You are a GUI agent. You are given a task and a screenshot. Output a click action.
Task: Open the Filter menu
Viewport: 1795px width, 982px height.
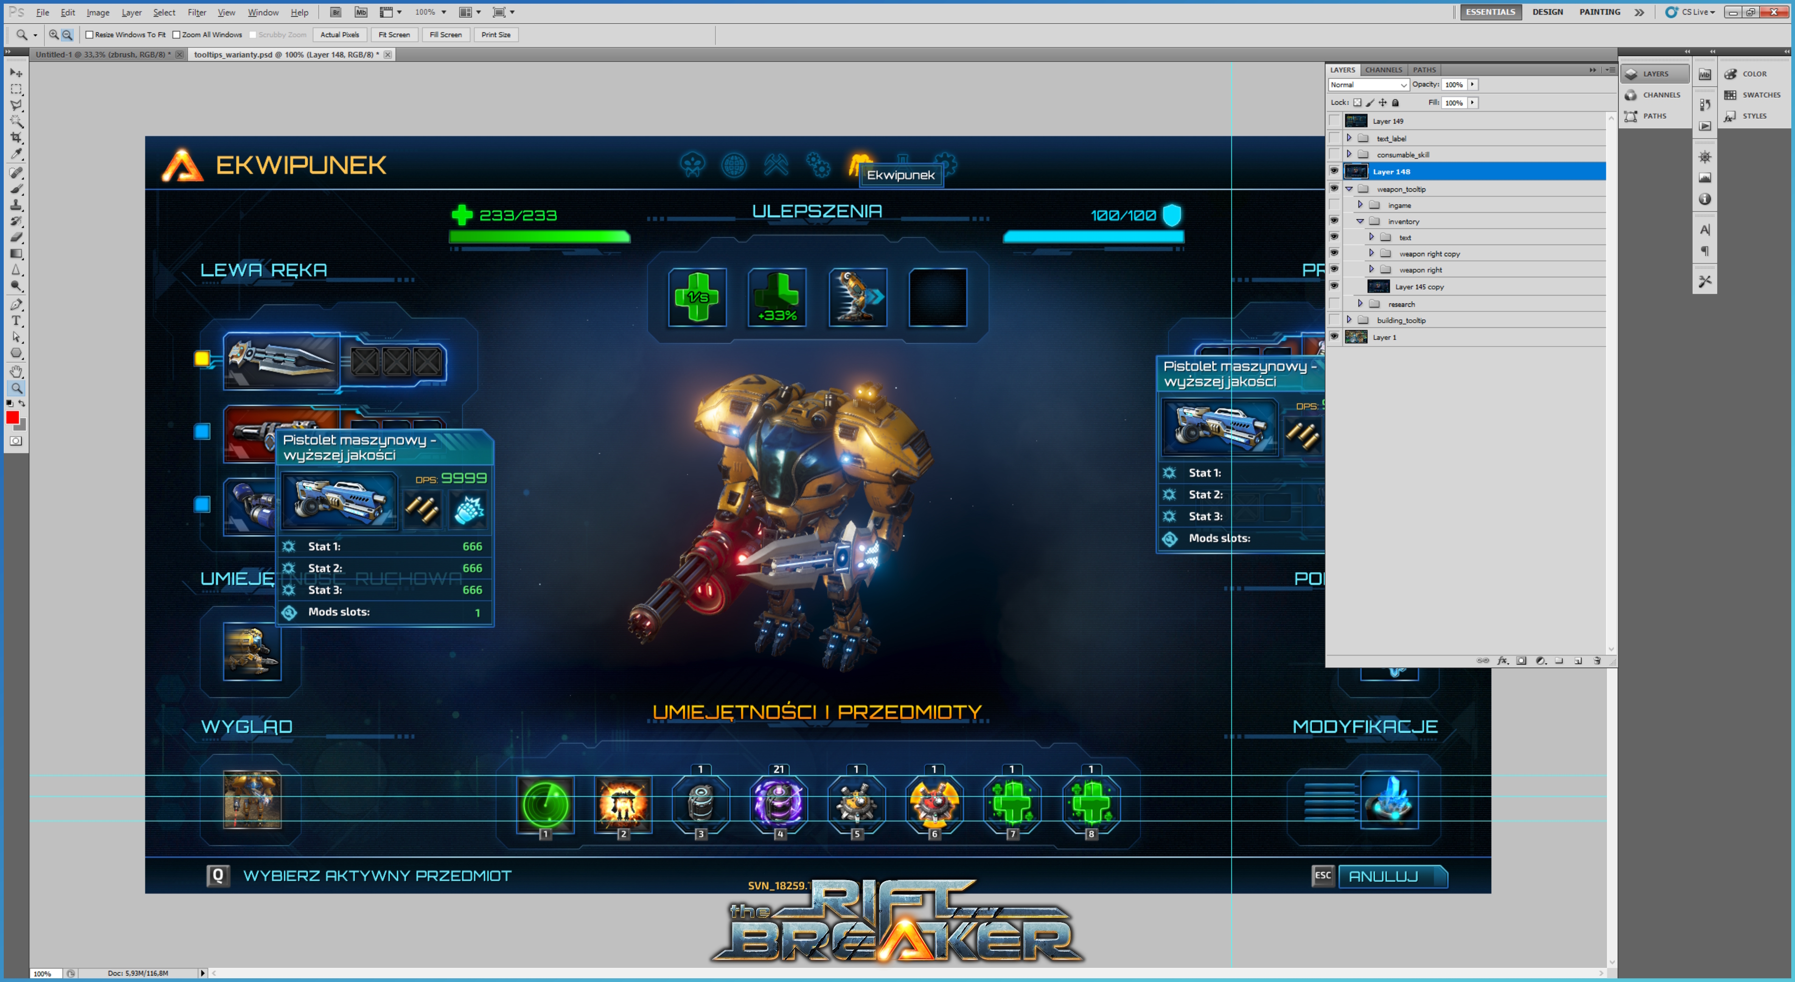coord(196,13)
